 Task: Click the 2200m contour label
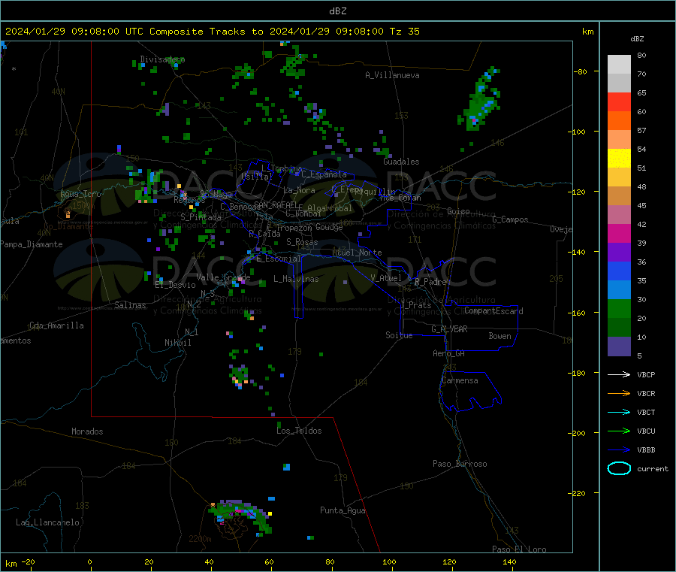pos(200,539)
